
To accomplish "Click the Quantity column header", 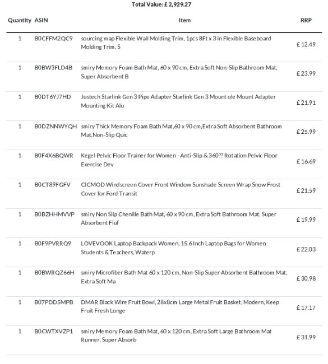I will pyautogui.click(x=20, y=20).
